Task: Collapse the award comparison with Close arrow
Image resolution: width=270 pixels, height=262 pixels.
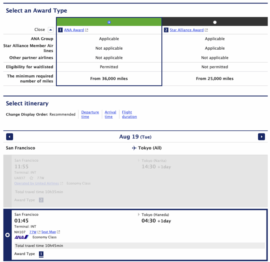Action: (x=51, y=30)
